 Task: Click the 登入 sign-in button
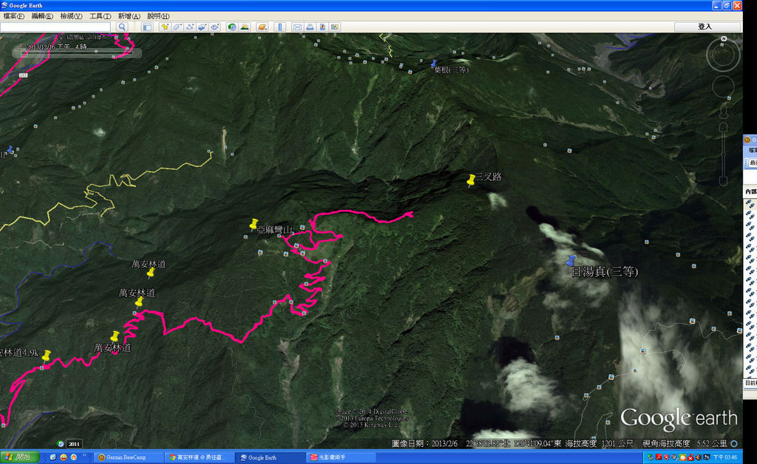tap(705, 27)
